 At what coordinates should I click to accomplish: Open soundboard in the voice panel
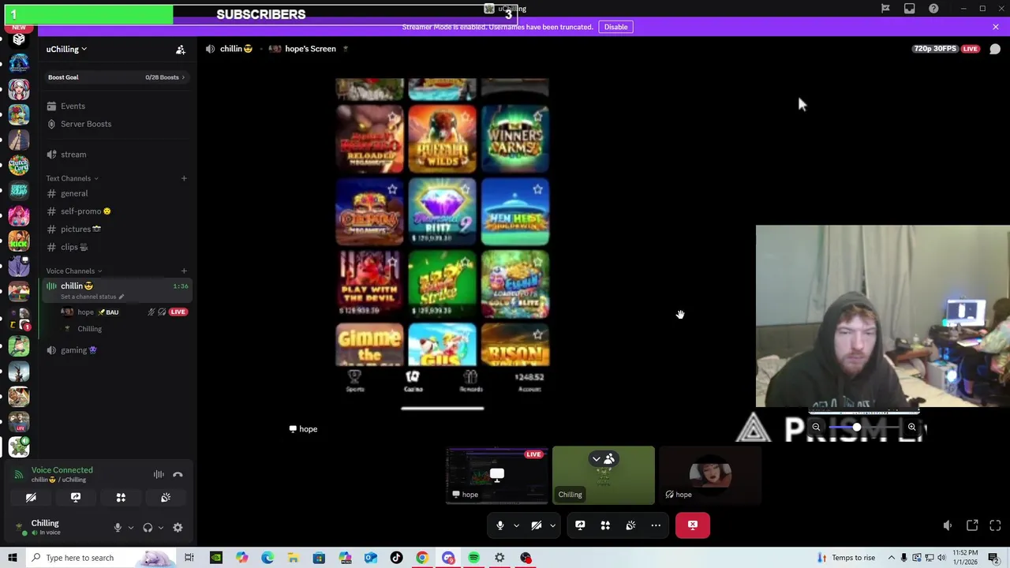pyautogui.click(x=166, y=497)
